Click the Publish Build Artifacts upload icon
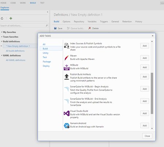The height and width of the screenshot is (147, 164). pyautogui.click(x=67, y=77)
